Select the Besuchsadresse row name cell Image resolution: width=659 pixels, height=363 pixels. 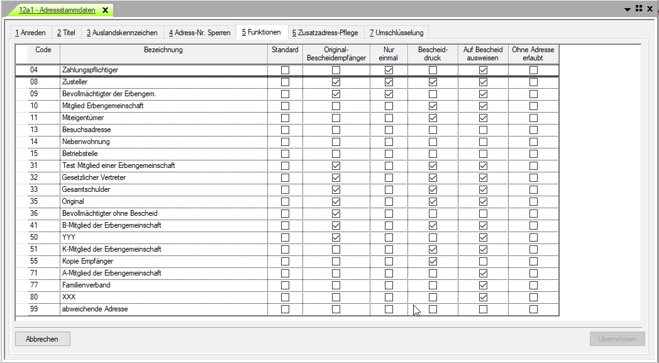tap(163, 130)
